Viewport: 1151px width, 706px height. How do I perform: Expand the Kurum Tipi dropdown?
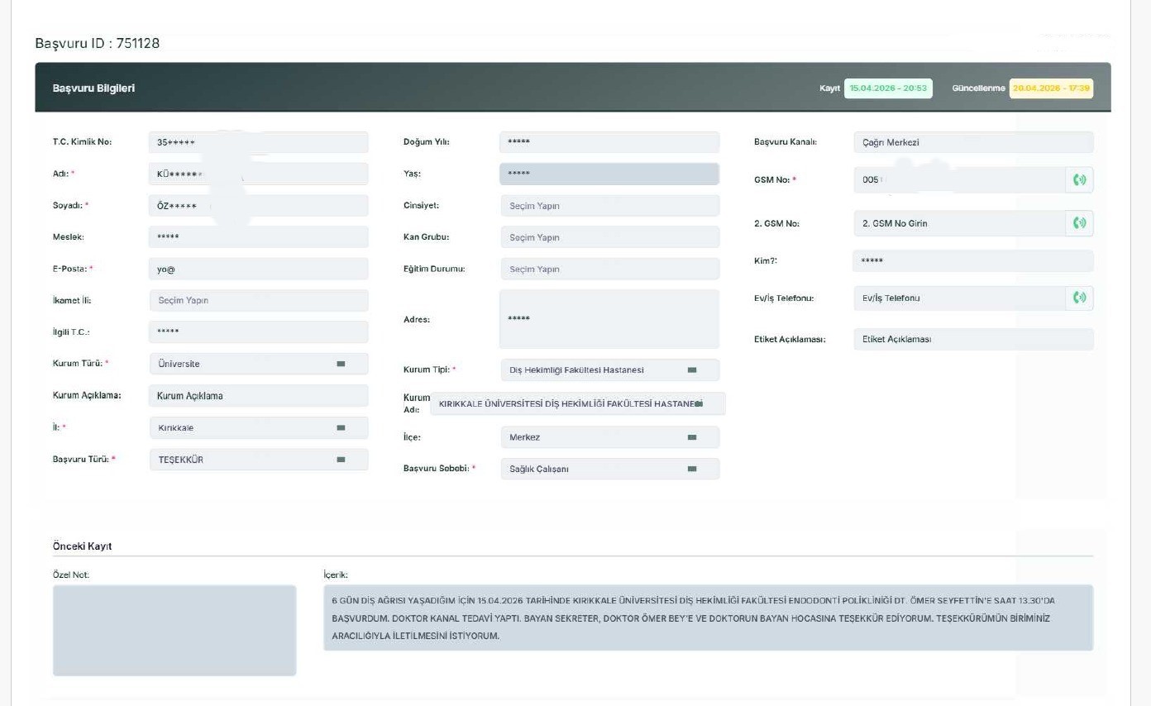point(609,370)
